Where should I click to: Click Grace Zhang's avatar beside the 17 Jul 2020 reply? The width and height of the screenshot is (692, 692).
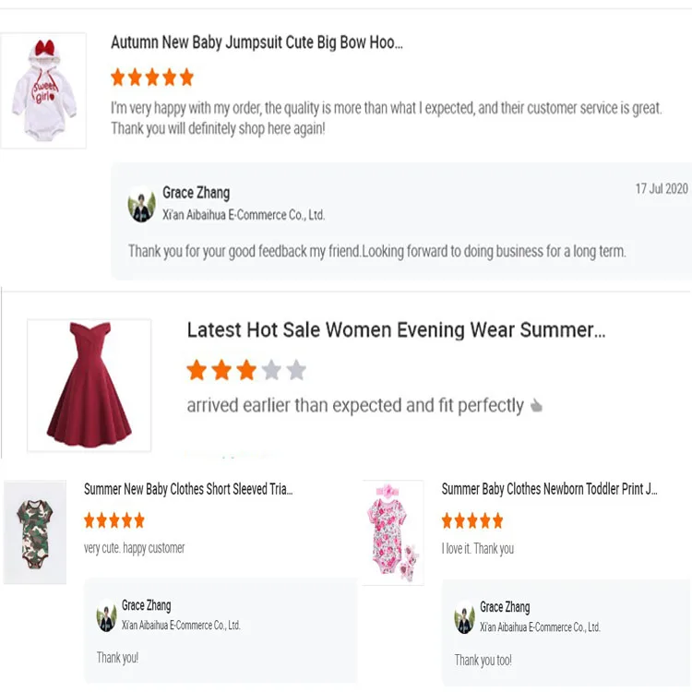141,205
